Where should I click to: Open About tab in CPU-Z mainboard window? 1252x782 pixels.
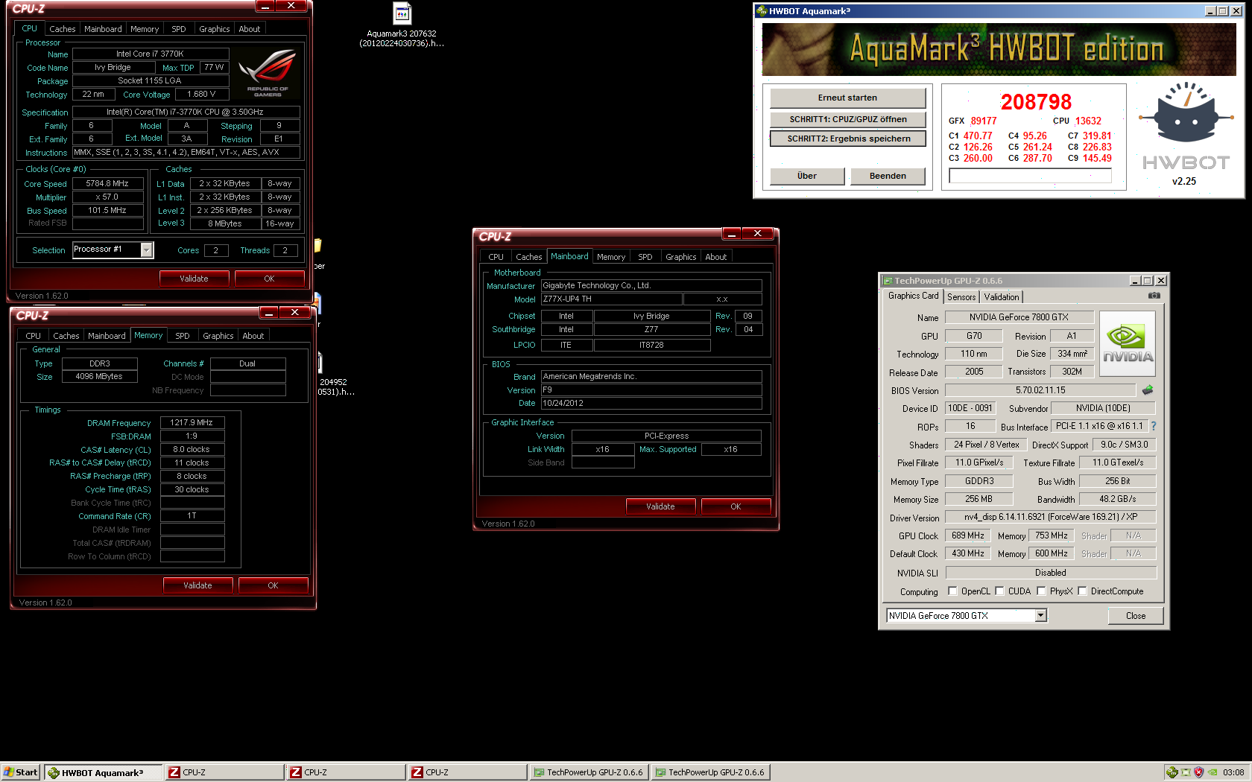716,257
